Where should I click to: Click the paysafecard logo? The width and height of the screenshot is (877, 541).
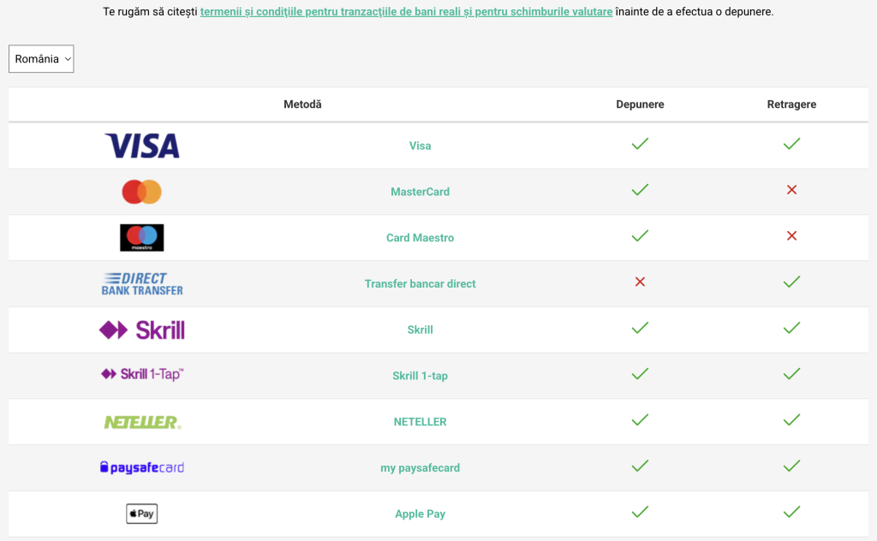coord(142,467)
